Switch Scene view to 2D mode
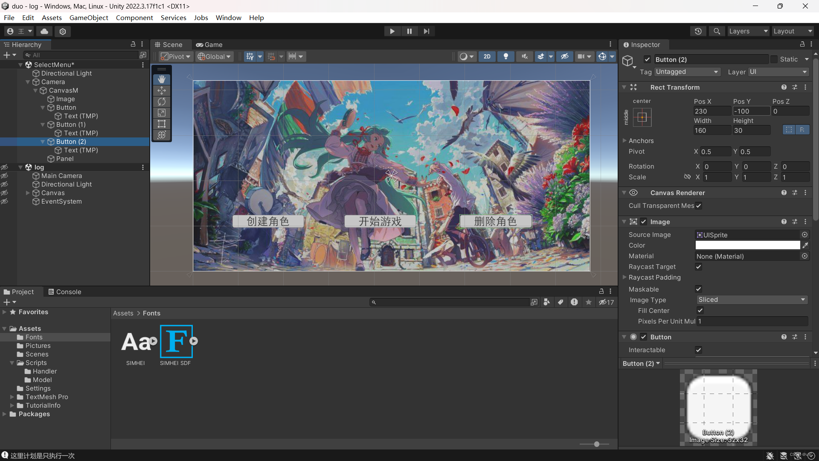Screen dimensions: 819x461 [x=487, y=56]
